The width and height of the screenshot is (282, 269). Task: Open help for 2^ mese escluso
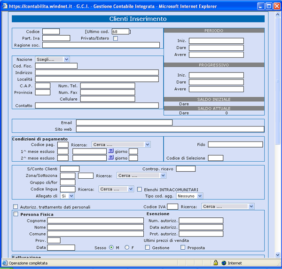tap(111, 158)
